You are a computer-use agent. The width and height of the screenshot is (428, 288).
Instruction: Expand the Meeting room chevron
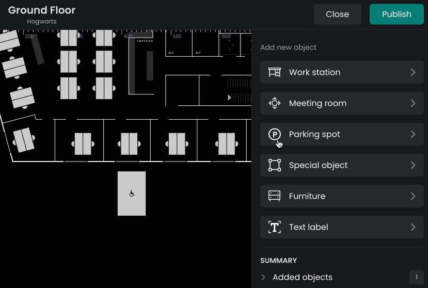tap(413, 103)
